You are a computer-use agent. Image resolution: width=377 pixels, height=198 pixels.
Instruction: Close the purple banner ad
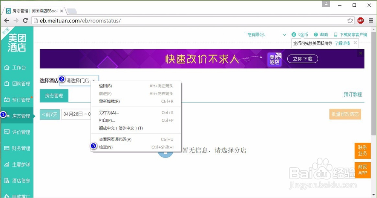tap(360, 53)
